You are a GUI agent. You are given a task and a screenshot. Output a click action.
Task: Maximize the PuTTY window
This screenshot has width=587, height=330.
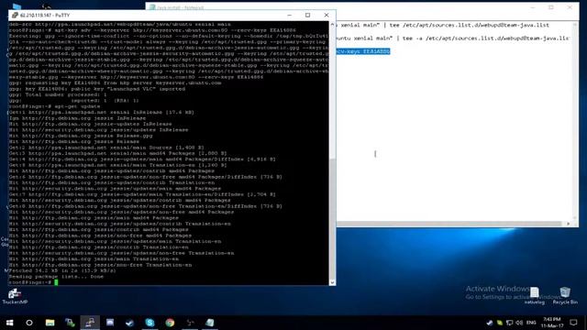point(308,15)
